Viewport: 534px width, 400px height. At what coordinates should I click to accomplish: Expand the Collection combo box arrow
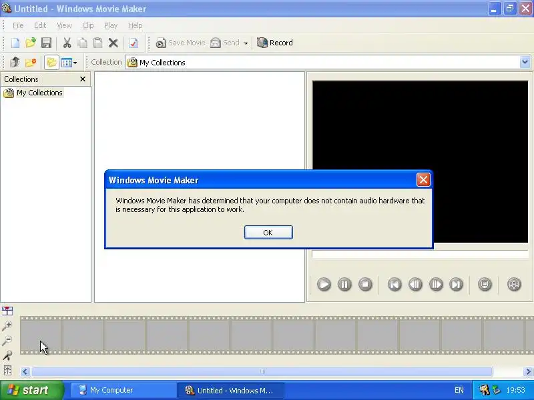click(x=525, y=62)
